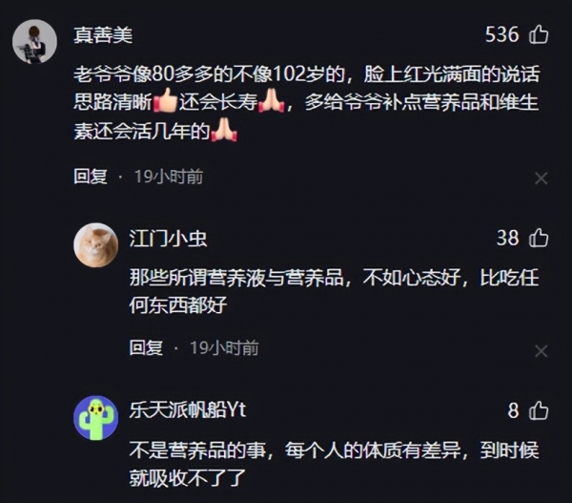Dismiss 真善美's comment with X icon
The image size is (572, 503).
(541, 178)
